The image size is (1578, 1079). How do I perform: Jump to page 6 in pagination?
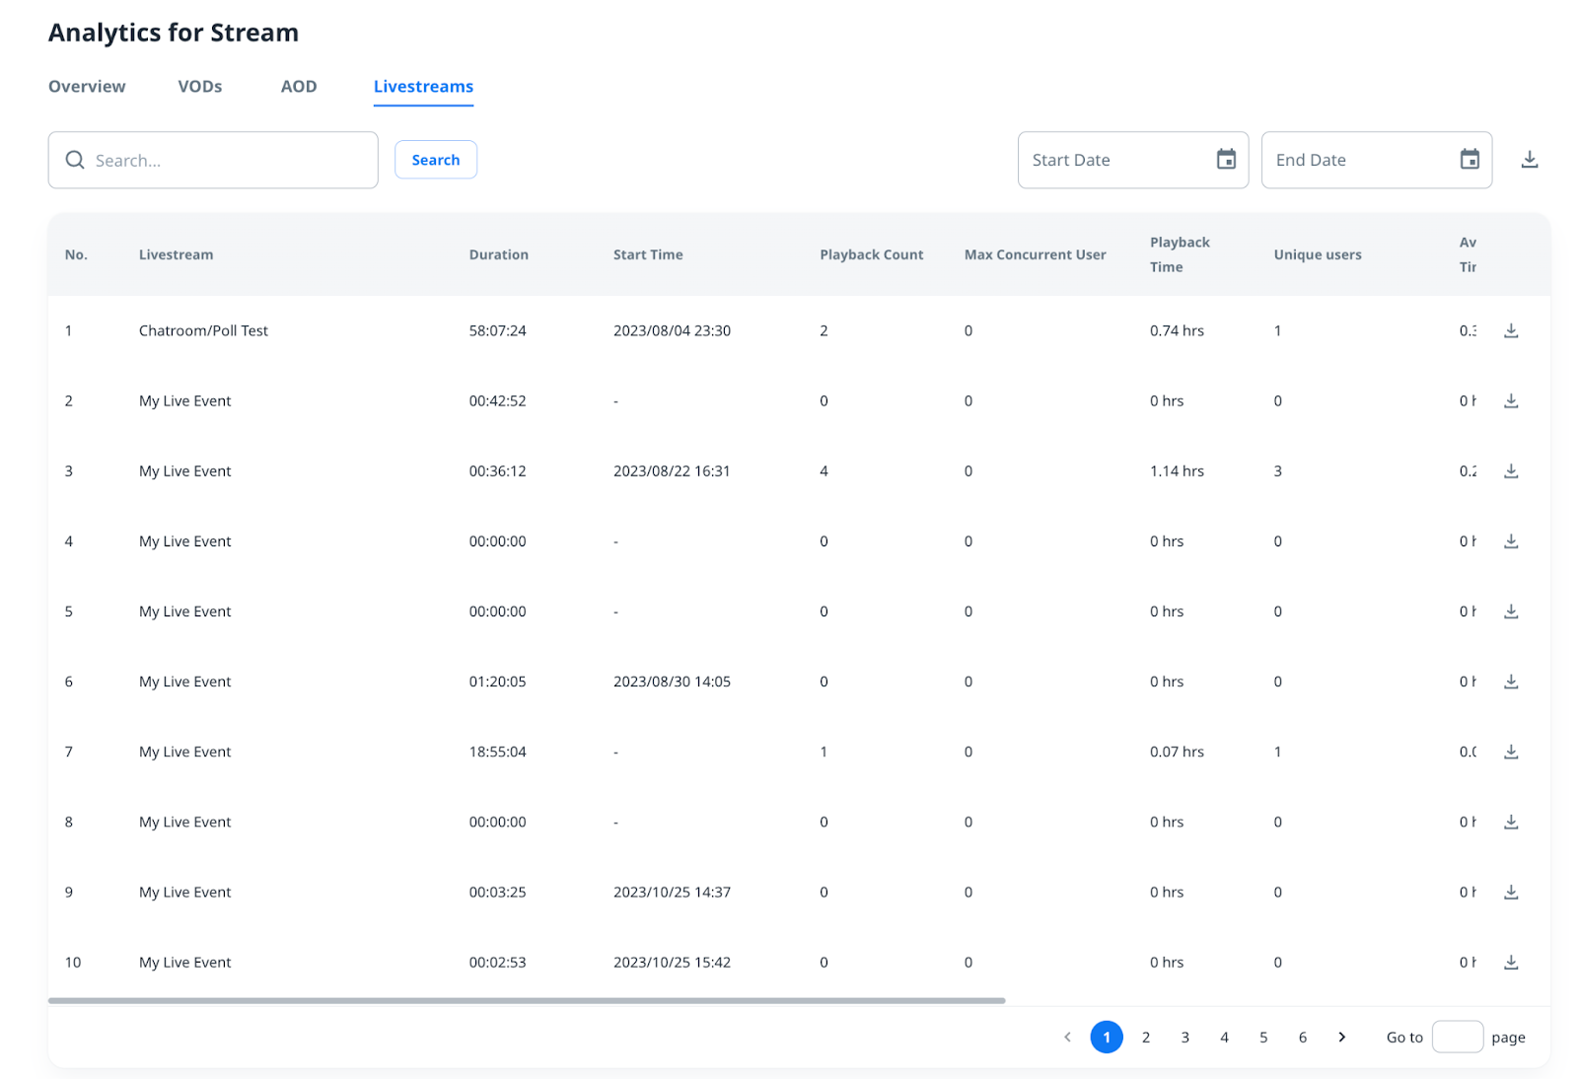[1303, 1037]
